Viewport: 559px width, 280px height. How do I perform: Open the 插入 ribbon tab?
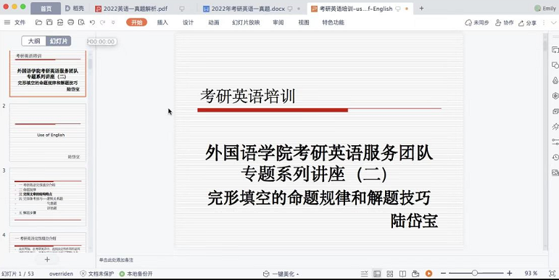click(162, 22)
